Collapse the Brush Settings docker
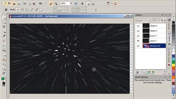 pos(166,77)
